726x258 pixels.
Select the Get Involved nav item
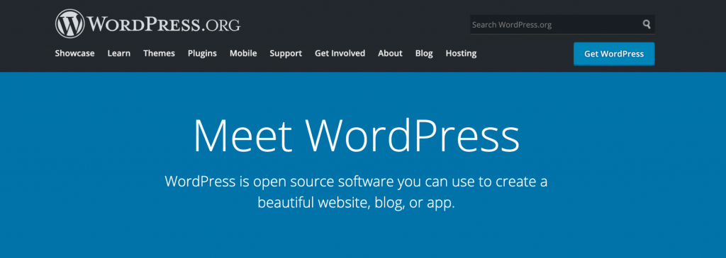(x=340, y=53)
